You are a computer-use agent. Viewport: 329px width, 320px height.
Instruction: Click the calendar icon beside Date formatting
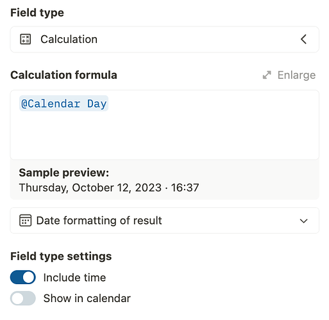click(26, 220)
